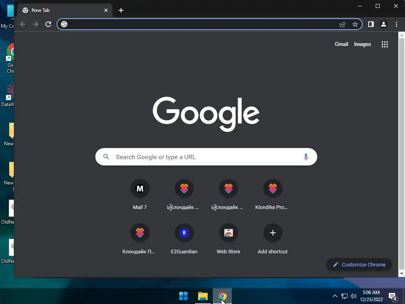Select the New Tab tab
Image resolution: width=405 pixels, height=304 pixels.
(x=65, y=10)
